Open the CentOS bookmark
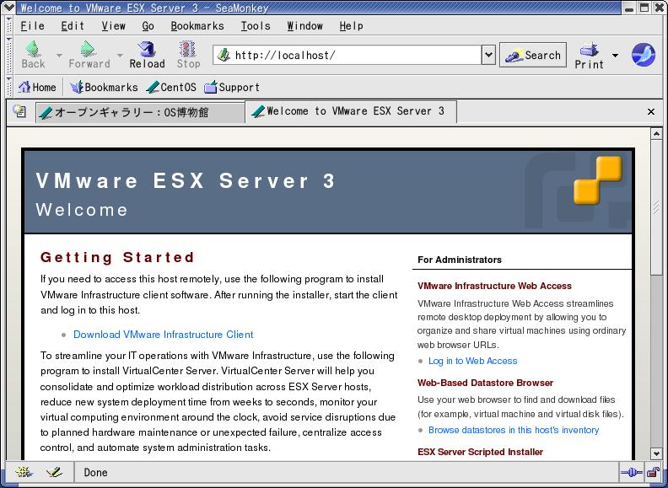Viewport: 668px width, 488px height. [x=171, y=88]
